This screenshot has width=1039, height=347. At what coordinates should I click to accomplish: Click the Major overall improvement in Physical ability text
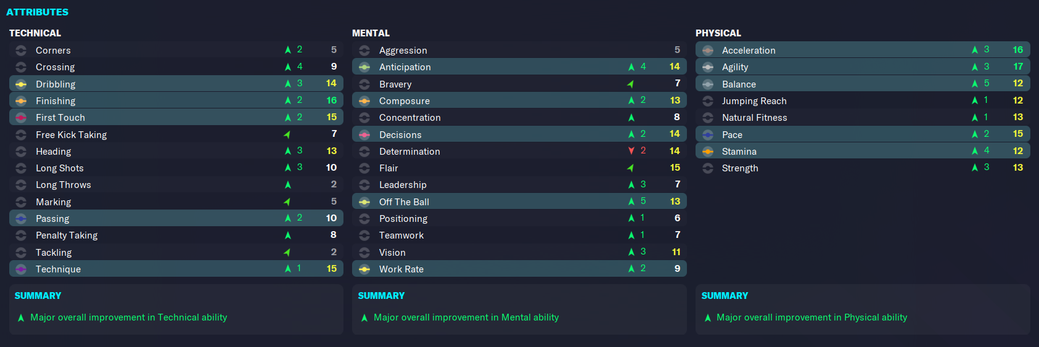click(x=812, y=317)
